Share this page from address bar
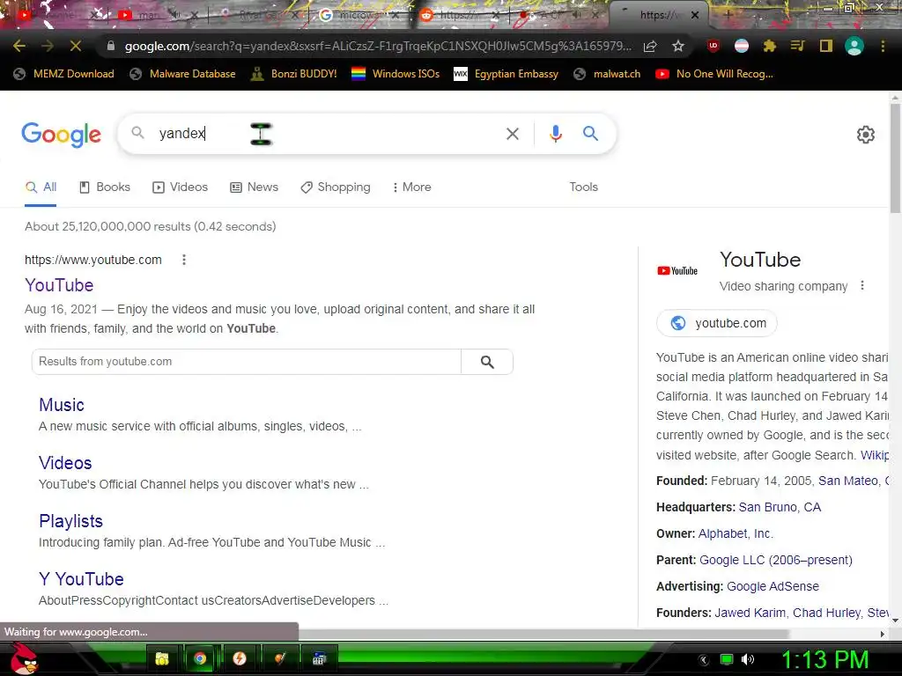 coord(650,46)
